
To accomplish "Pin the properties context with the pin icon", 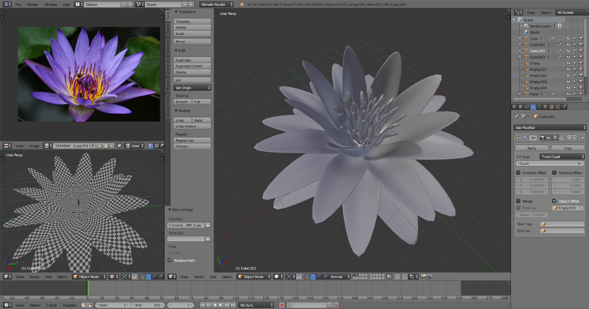I will pyautogui.click(x=516, y=116).
